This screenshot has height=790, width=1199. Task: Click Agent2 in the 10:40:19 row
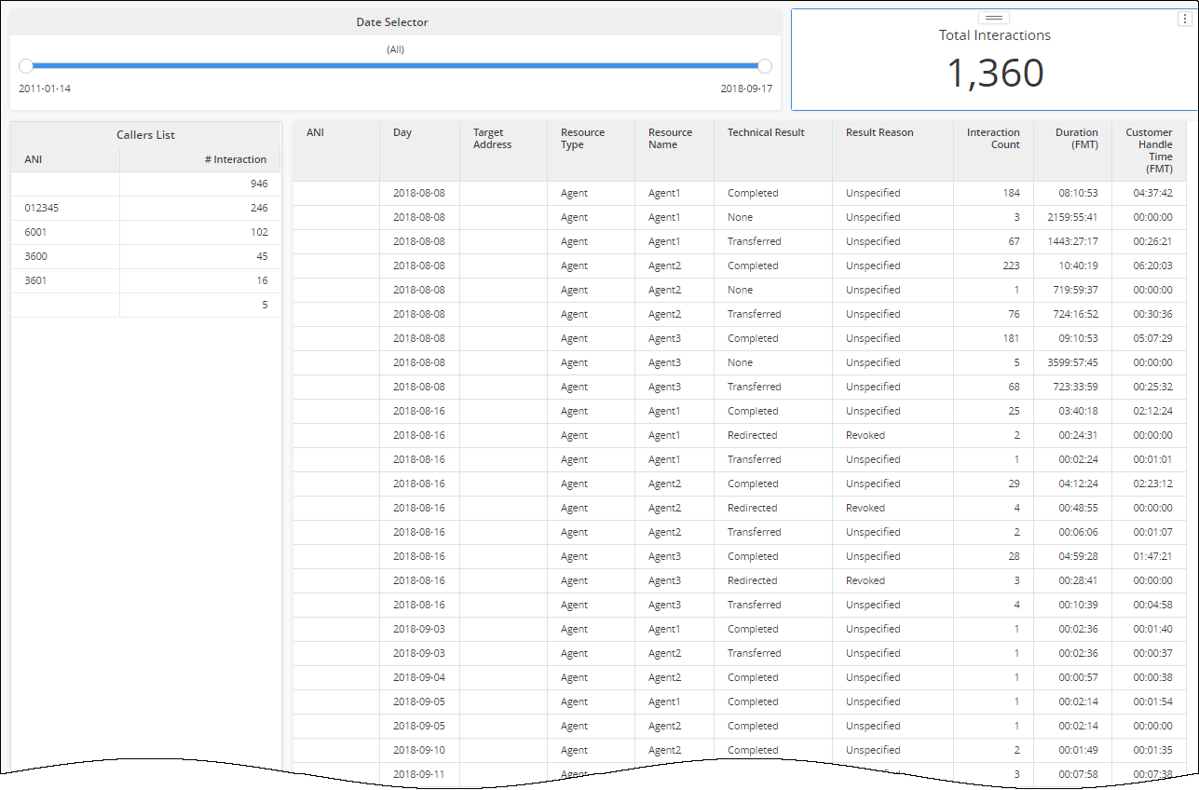coord(664,266)
